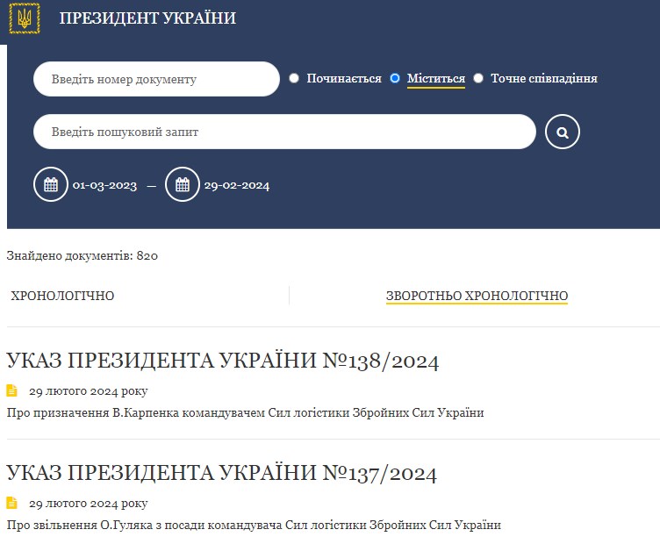Focus the search query input field
This screenshot has width=660, height=551.
click(x=284, y=132)
